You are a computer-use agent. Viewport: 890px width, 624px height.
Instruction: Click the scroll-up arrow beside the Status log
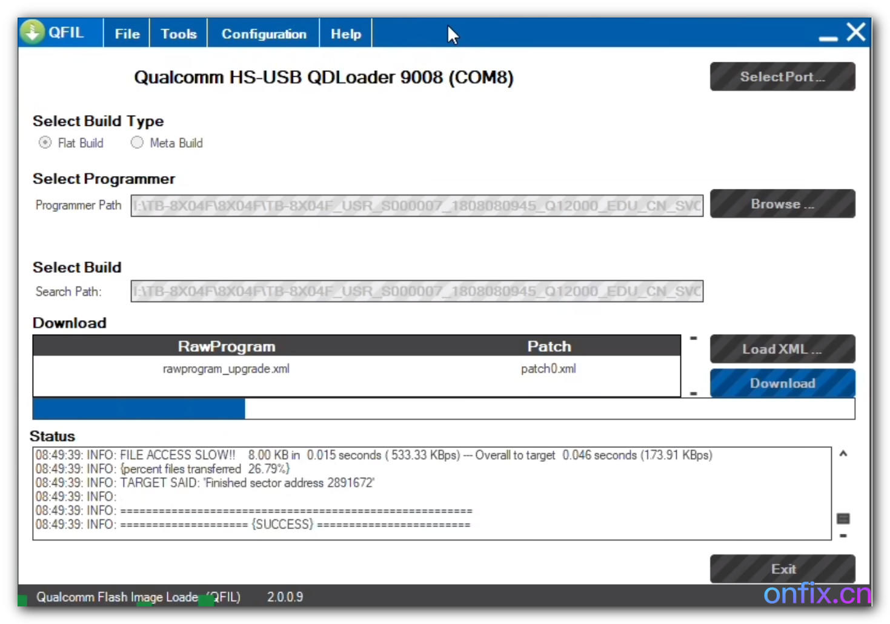tap(842, 453)
